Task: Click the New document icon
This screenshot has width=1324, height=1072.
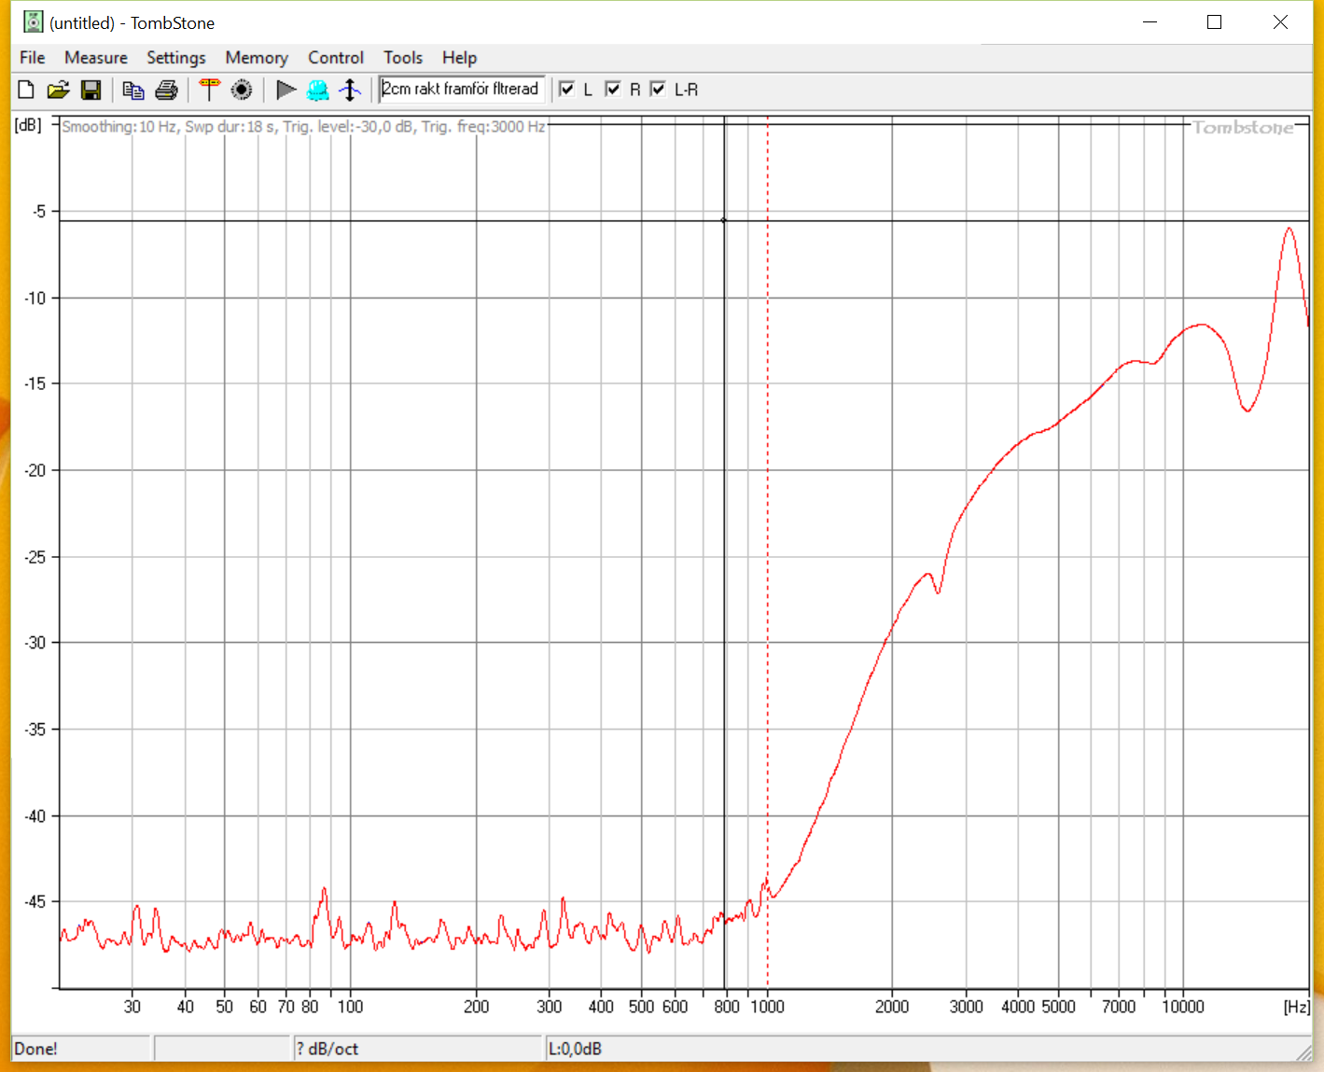Action: [26, 90]
